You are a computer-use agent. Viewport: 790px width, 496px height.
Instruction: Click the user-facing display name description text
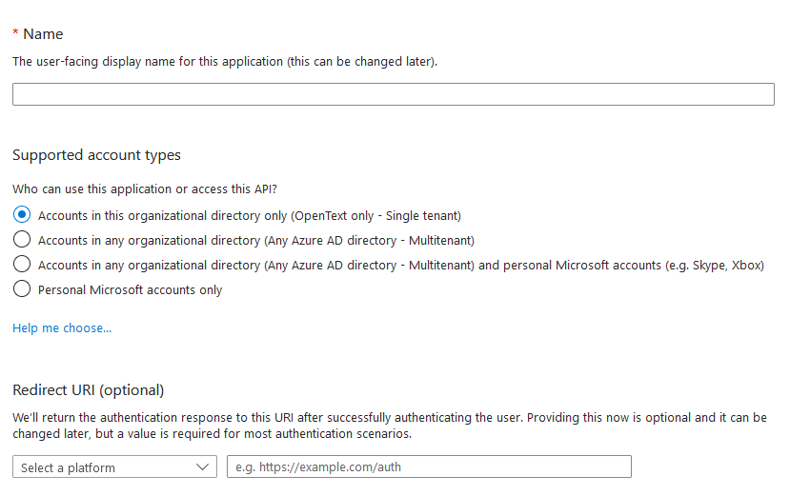[225, 62]
